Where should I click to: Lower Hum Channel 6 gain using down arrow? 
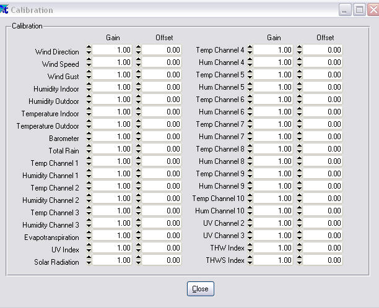click(250, 114)
